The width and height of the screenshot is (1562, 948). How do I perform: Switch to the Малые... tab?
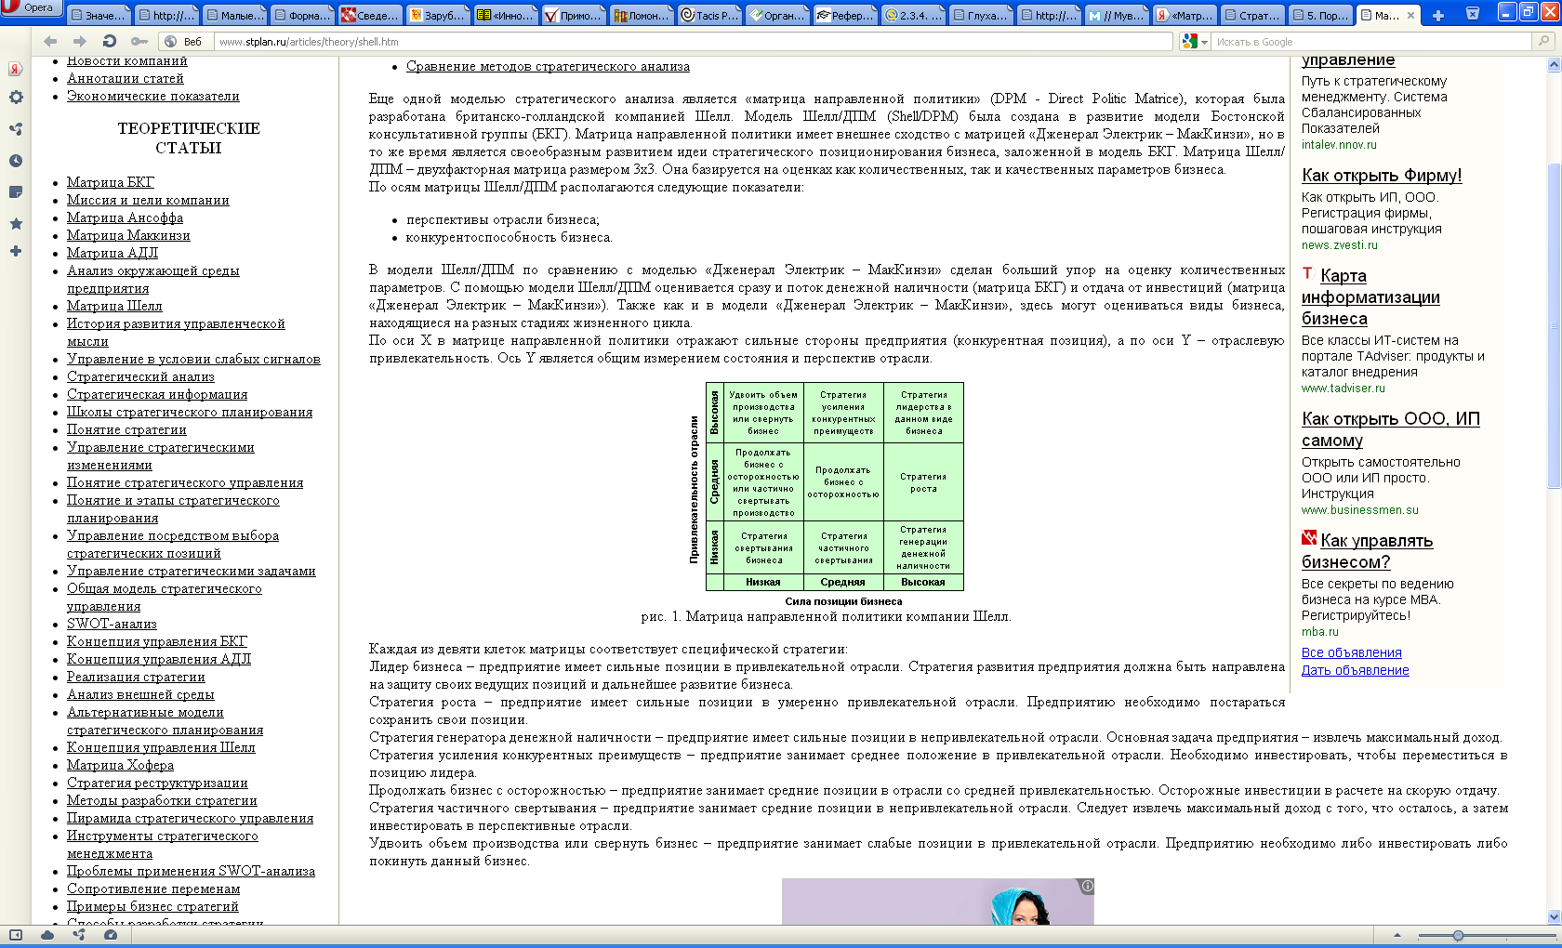tap(233, 15)
